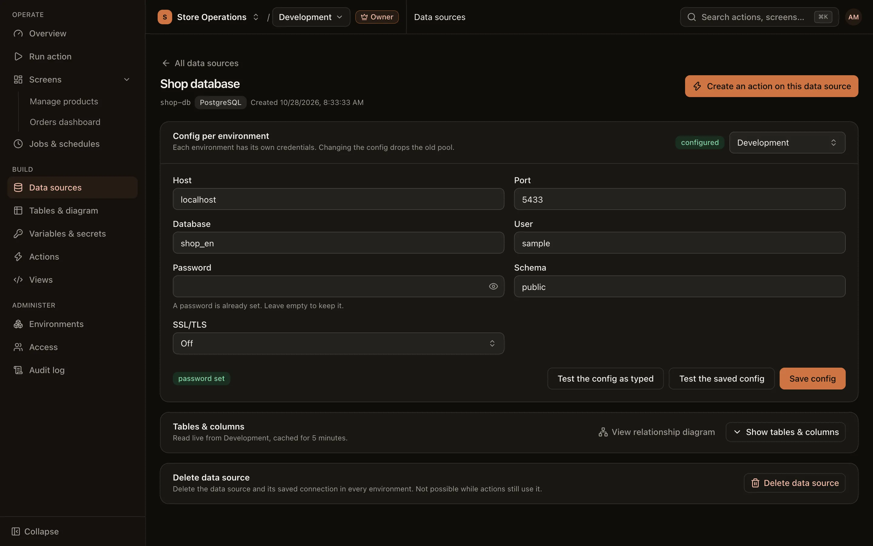Click the Actions lightning icon in sidebar
Viewport: 873px width, 546px height.
point(18,257)
